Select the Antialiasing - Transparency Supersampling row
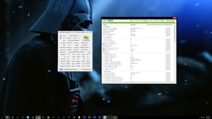This screenshot has width=212, height=119. point(138,63)
